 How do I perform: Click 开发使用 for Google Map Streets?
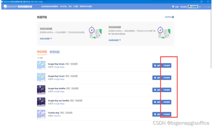click(x=167, y=65)
